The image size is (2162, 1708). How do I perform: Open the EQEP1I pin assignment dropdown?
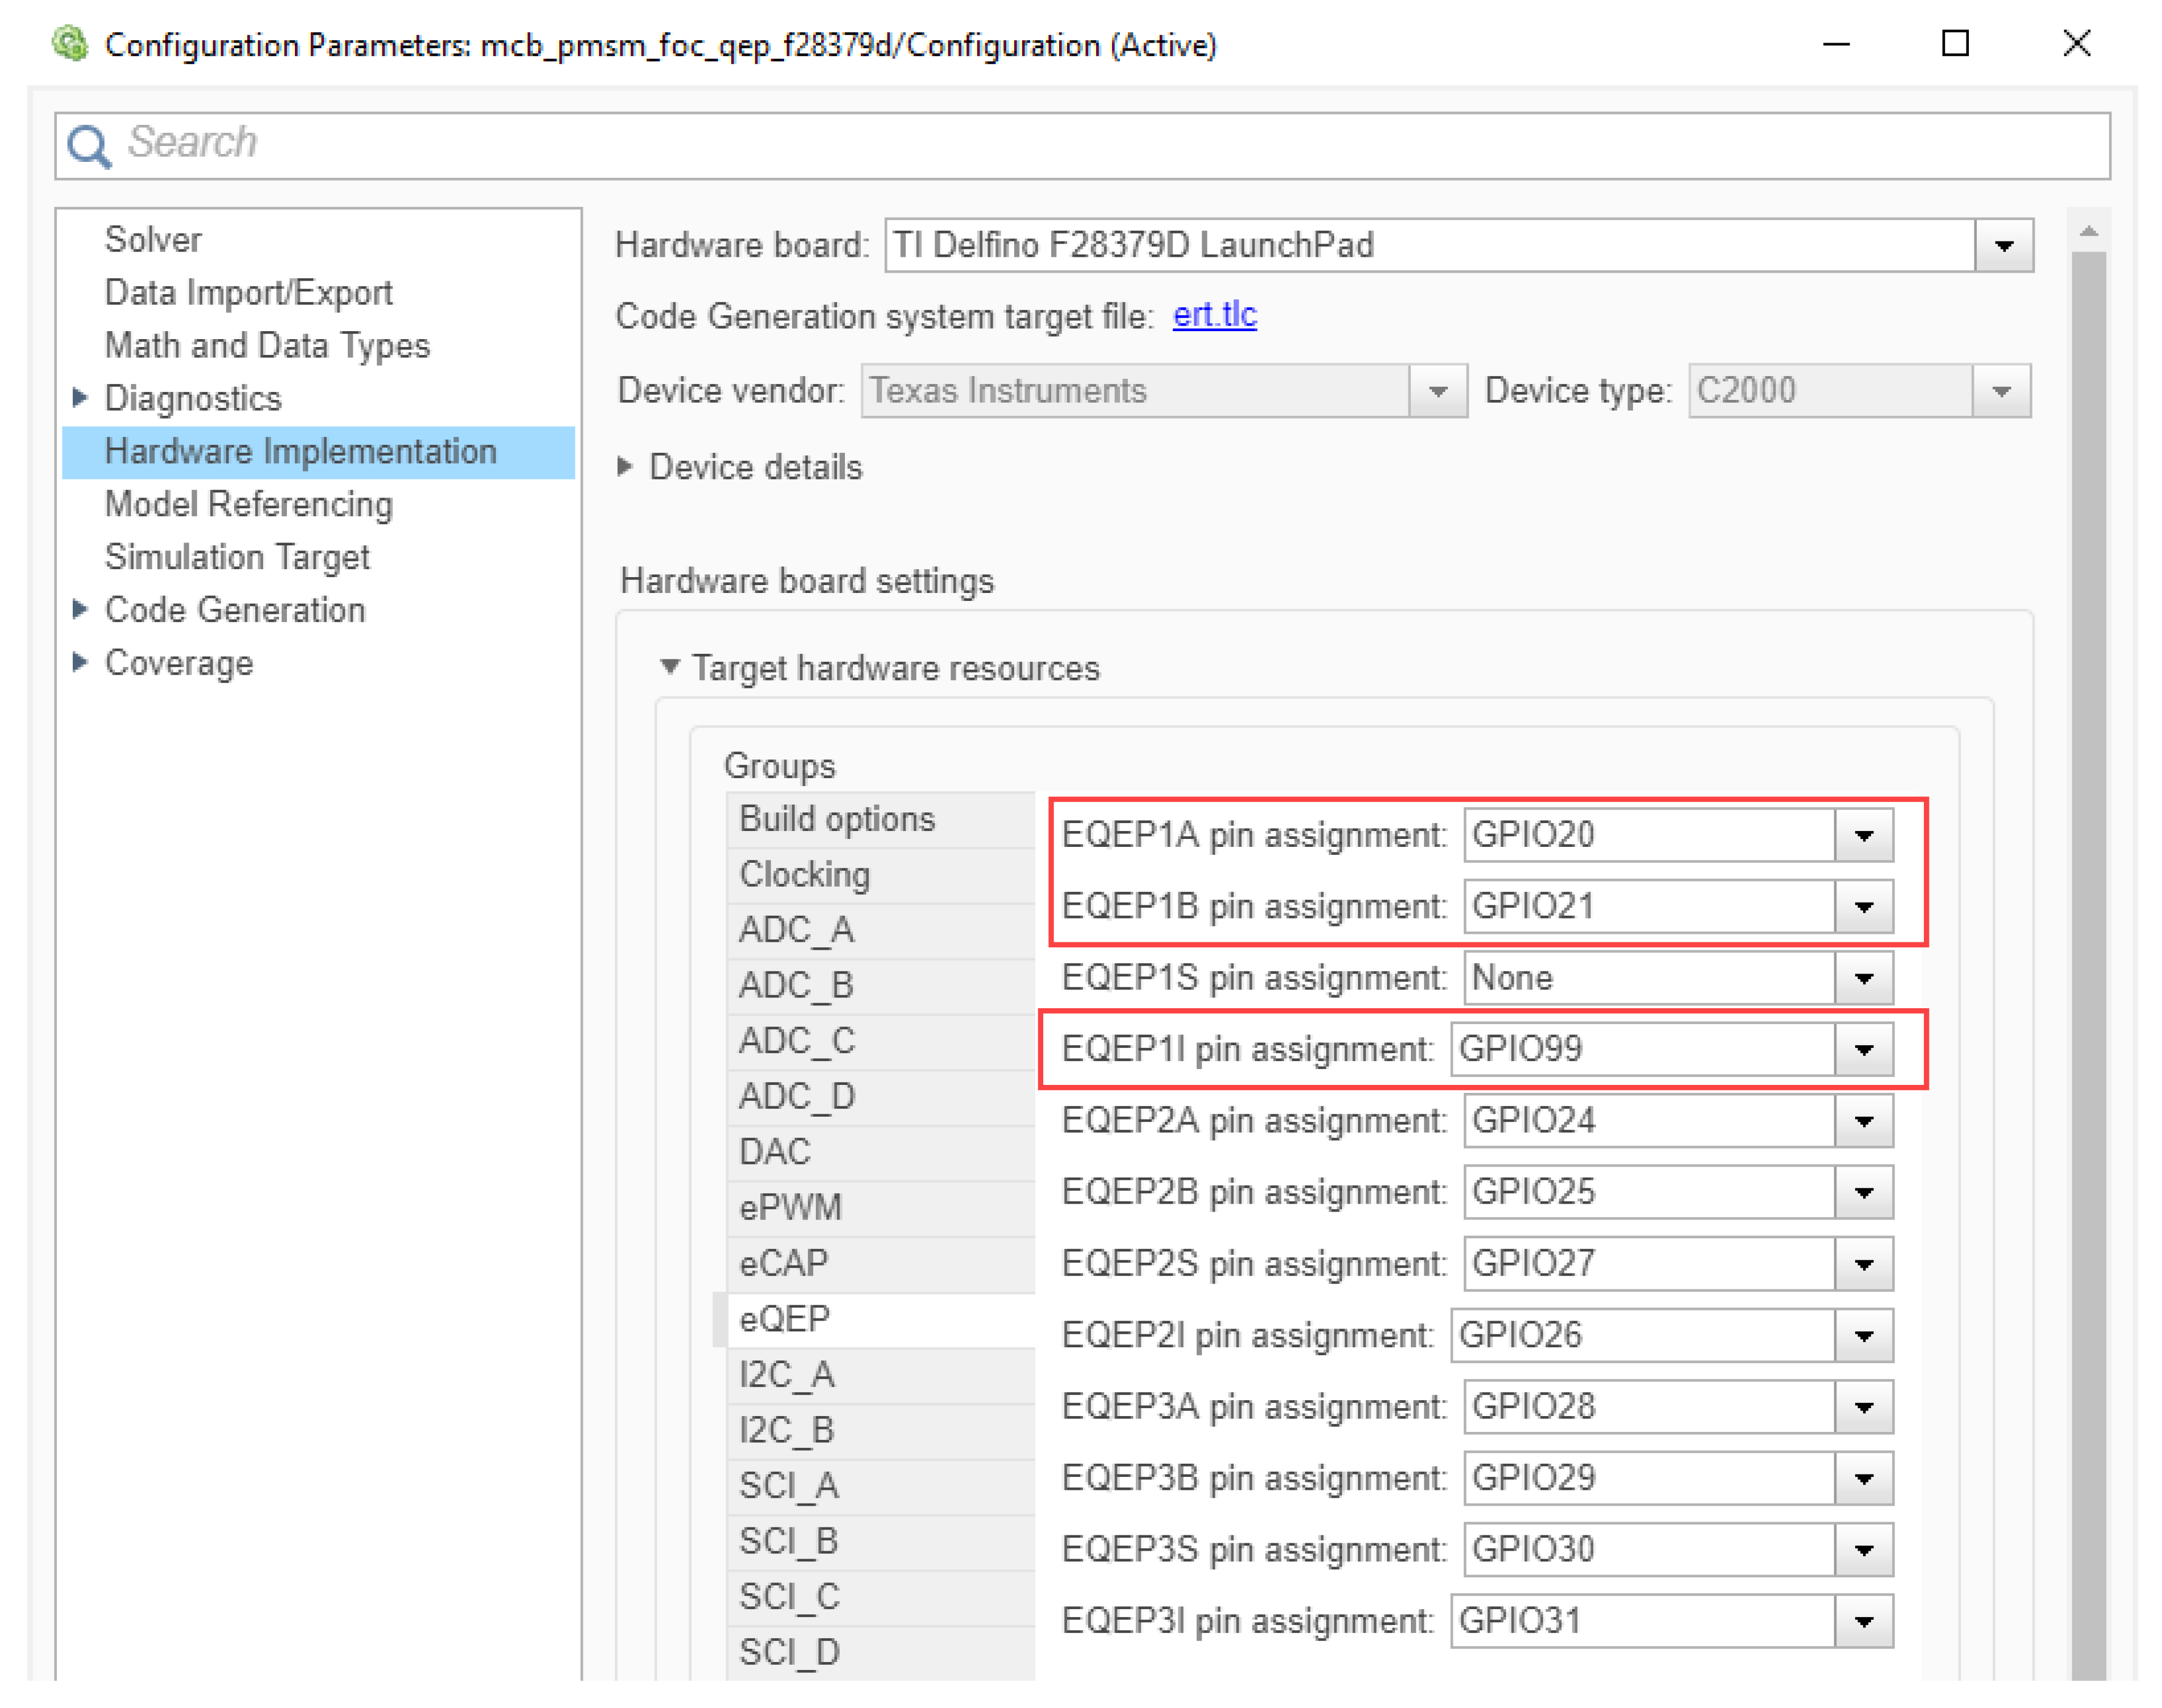tap(1863, 1049)
